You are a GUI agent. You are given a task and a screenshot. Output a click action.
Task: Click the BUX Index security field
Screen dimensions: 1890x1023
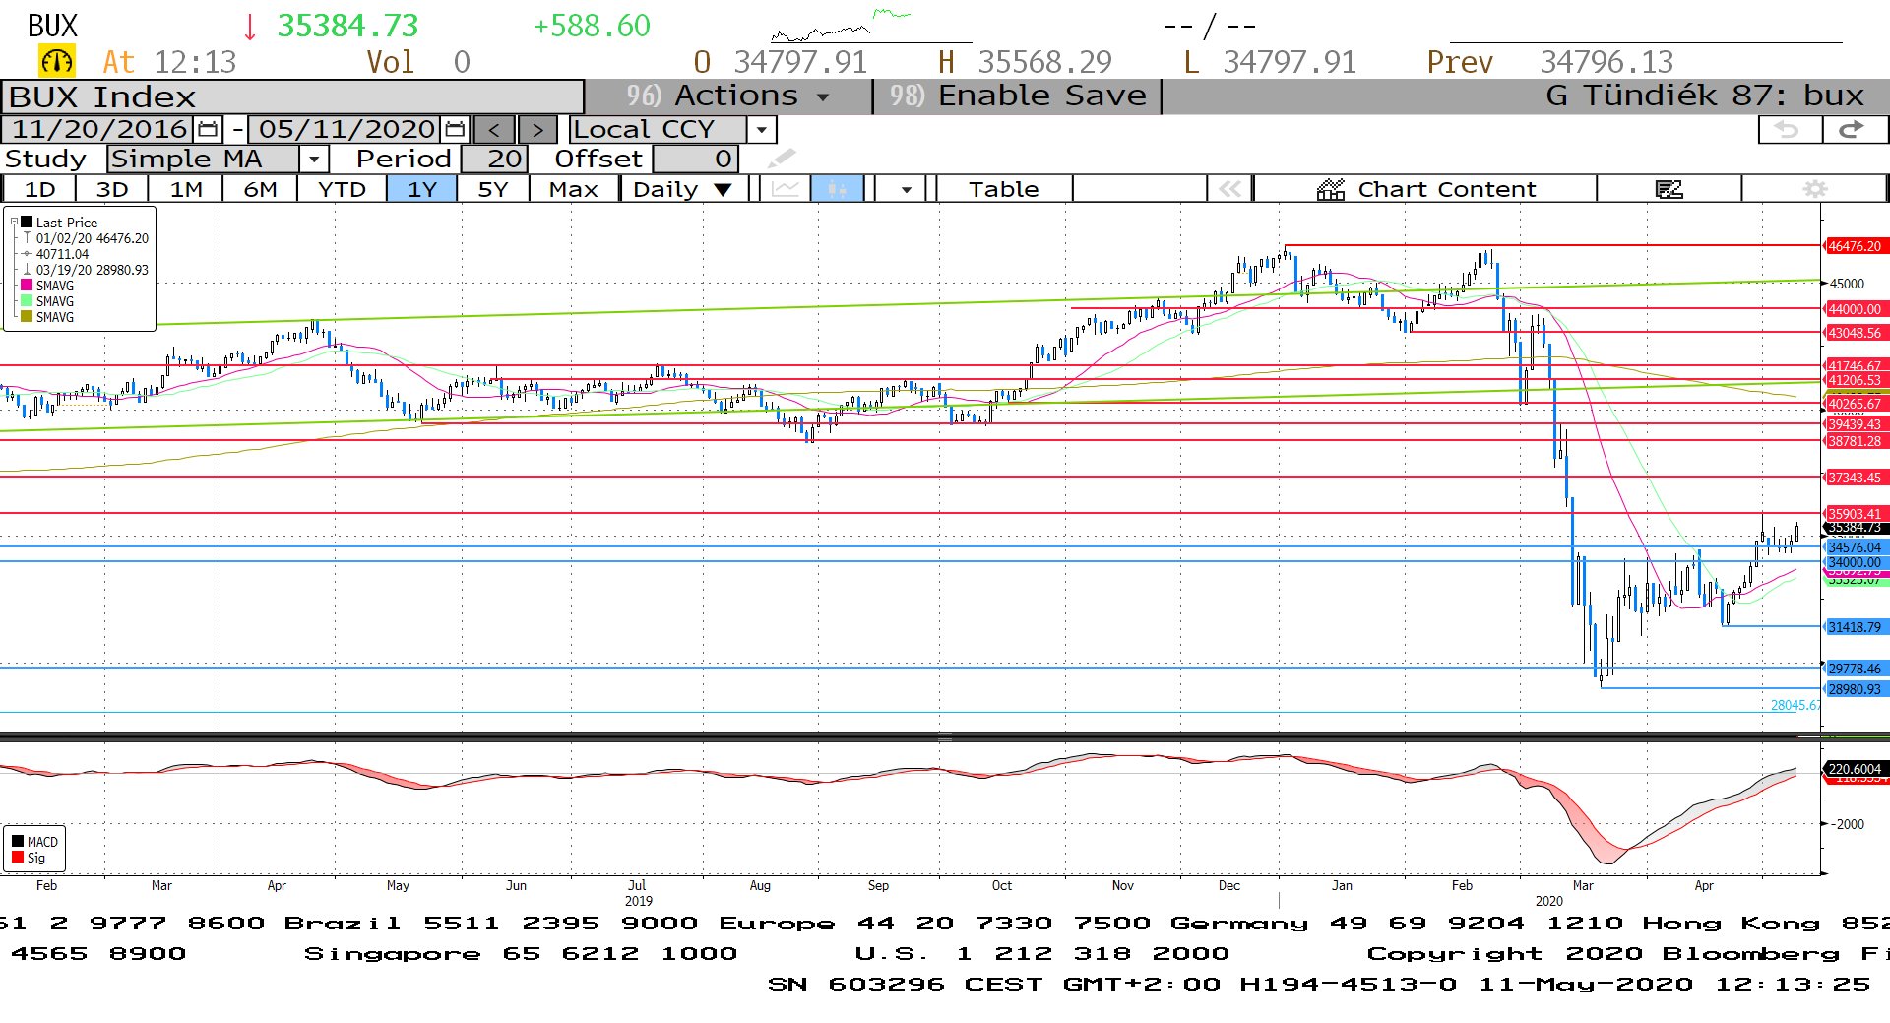292,96
